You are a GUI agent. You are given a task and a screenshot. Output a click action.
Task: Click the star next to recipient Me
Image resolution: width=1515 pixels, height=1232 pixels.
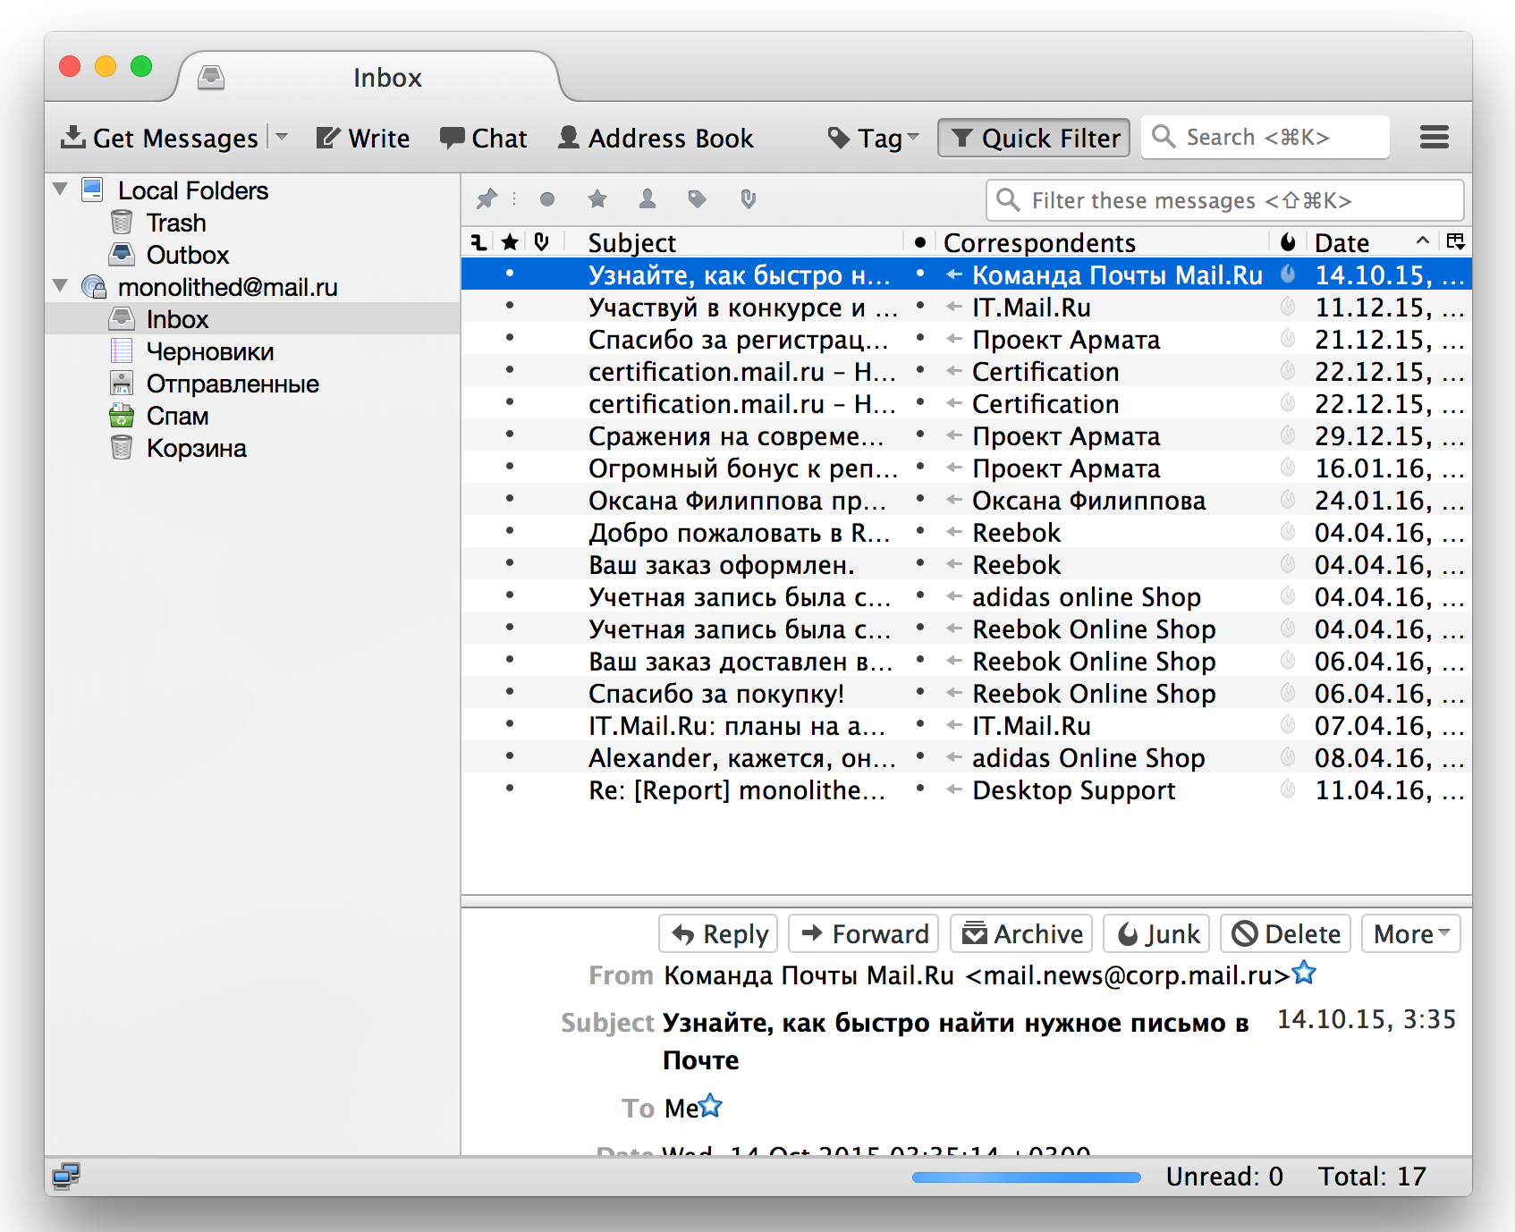click(710, 1105)
